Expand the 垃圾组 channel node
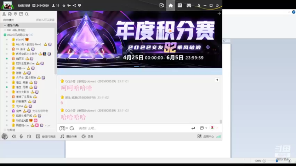The height and width of the screenshot is (166, 296). tap(5, 130)
